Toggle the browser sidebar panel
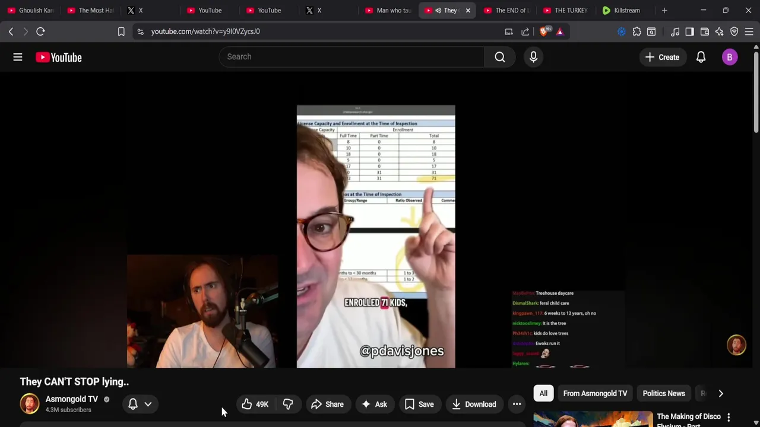 pyautogui.click(x=689, y=31)
